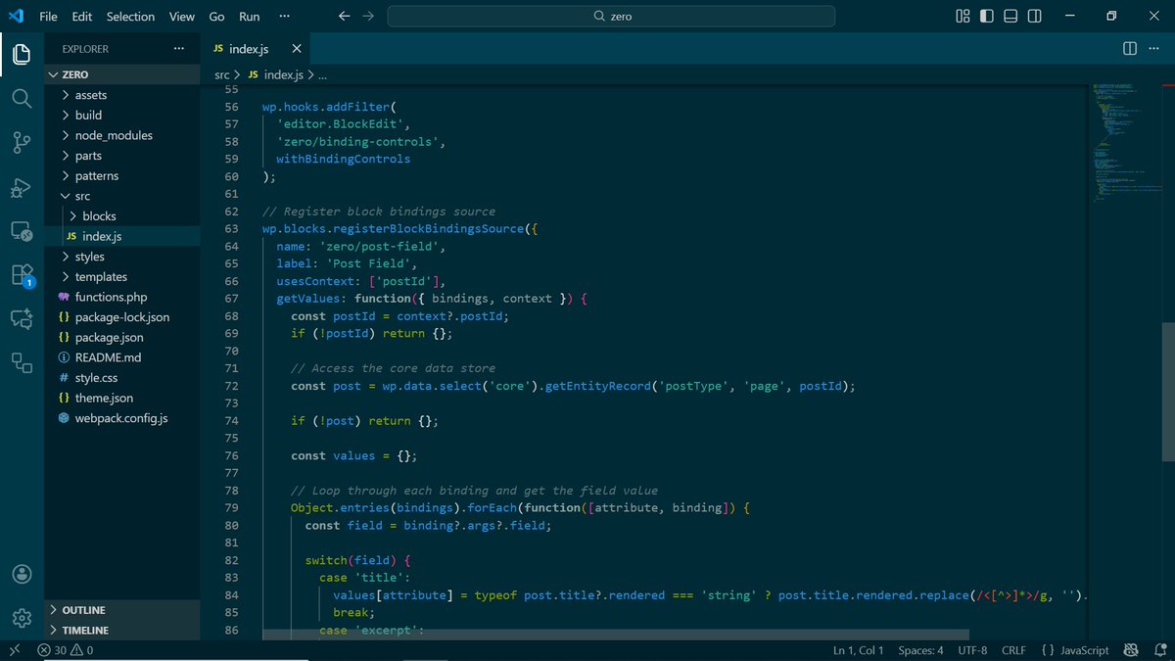
Task: Click Ln 1, Col 1 to go to line
Action: (x=858, y=649)
